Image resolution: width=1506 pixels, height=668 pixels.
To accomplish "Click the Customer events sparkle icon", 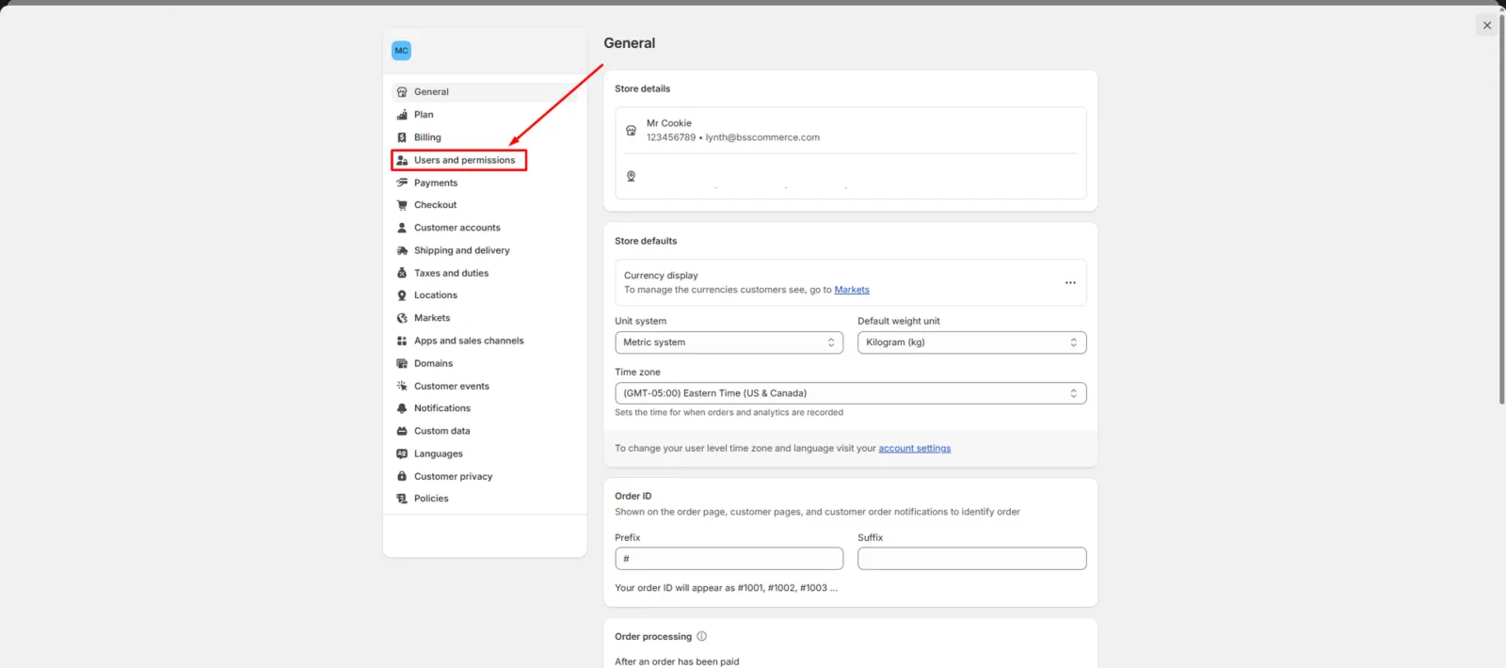I will 402,386.
